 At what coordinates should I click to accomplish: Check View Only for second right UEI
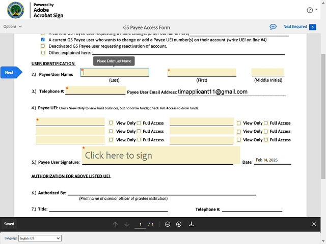239,131
